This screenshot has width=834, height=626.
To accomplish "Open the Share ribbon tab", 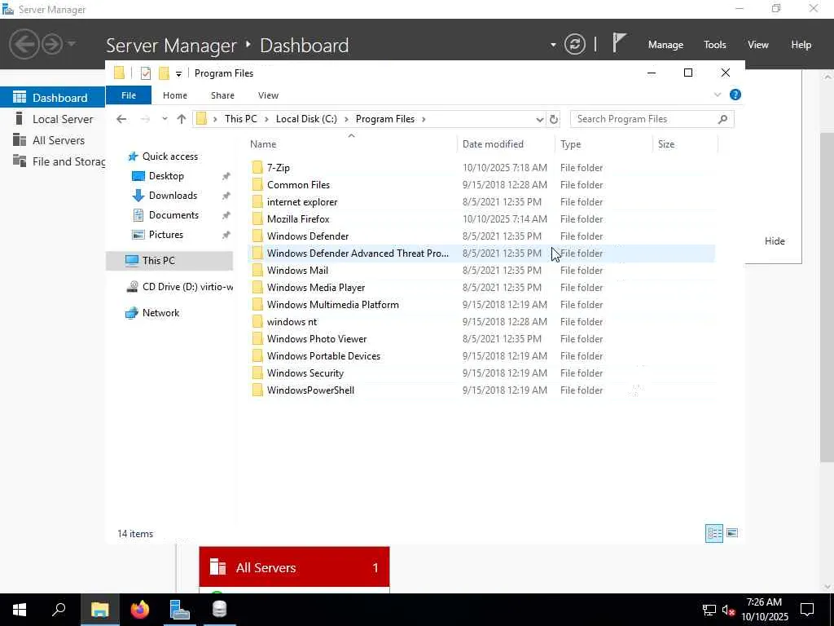I will click(222, 95).
